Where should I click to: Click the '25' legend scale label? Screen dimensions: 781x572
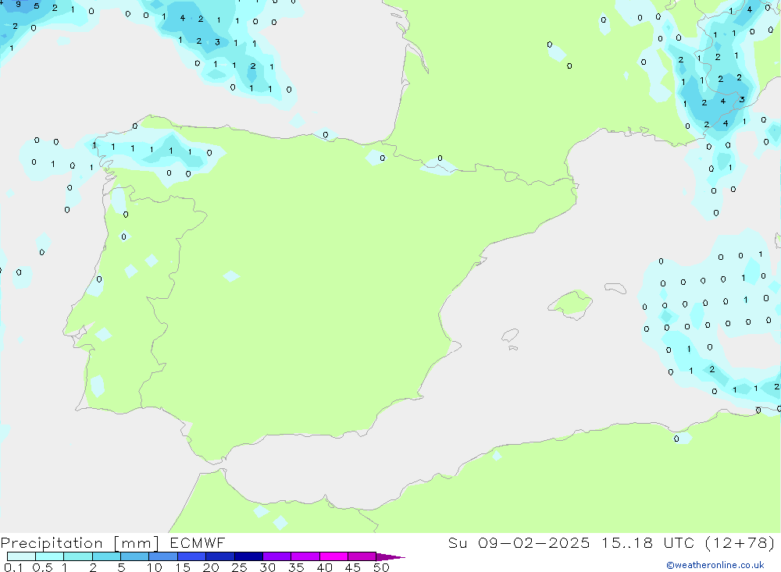tap(240, 567)
